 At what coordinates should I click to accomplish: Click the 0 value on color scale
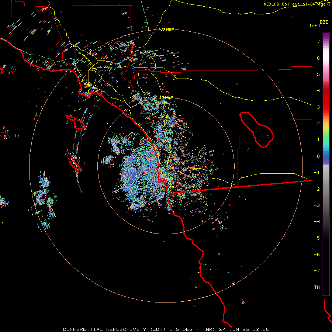pos(318,156)
